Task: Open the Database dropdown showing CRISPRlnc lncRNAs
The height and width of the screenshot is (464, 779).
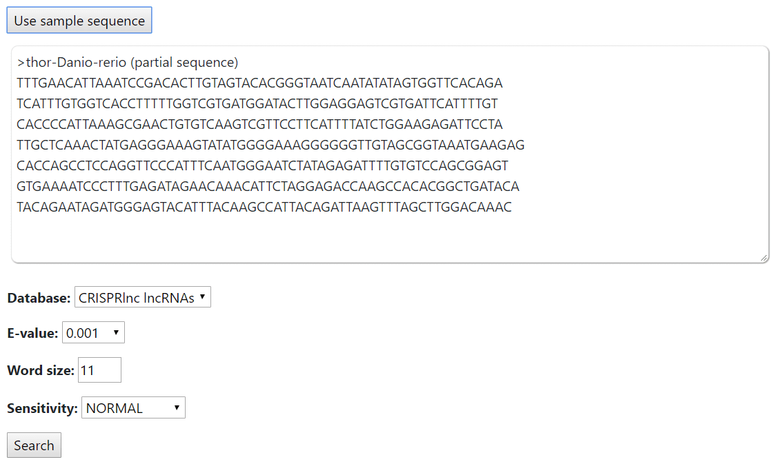Action: [x=143, y=297]
